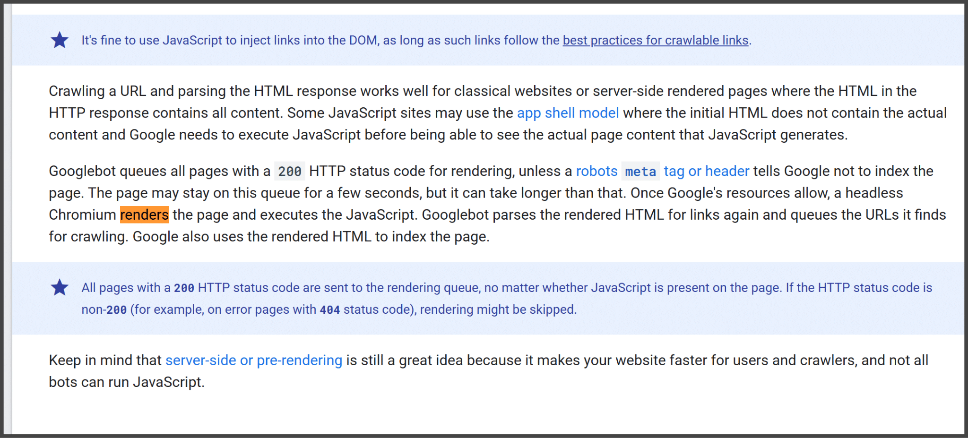Open the server-side or pre-rendering link
Image resolution: width=968 pixels, height=438 pixels.
253,361
